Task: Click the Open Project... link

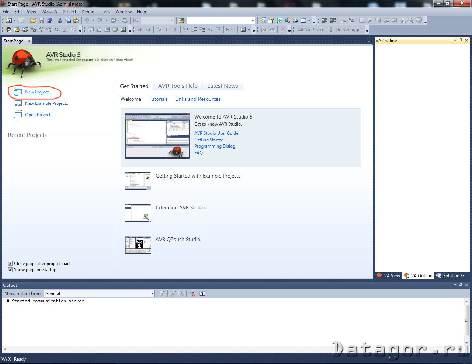Action: (39, 115)
